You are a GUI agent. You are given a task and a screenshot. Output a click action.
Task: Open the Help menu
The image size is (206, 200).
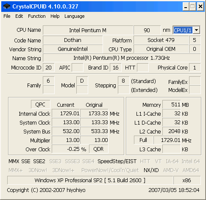[55, 16]
